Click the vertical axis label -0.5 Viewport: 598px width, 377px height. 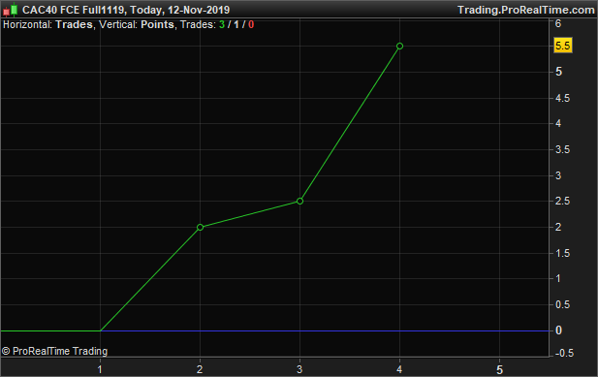click(x=564, y=354)
